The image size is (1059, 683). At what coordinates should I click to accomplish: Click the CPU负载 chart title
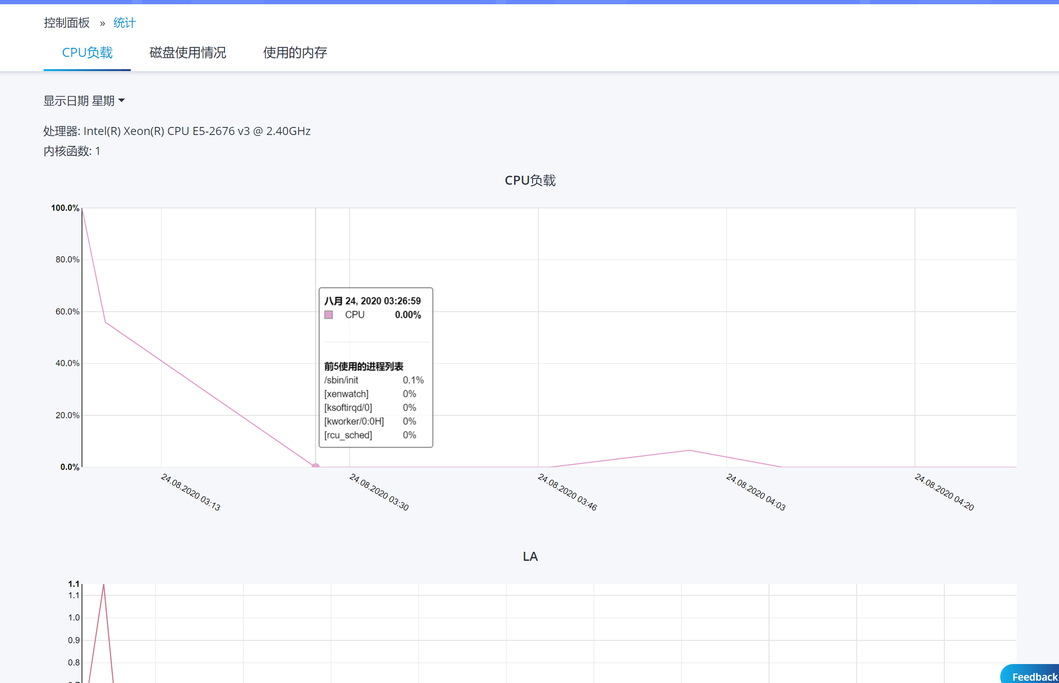coord(530,180)
